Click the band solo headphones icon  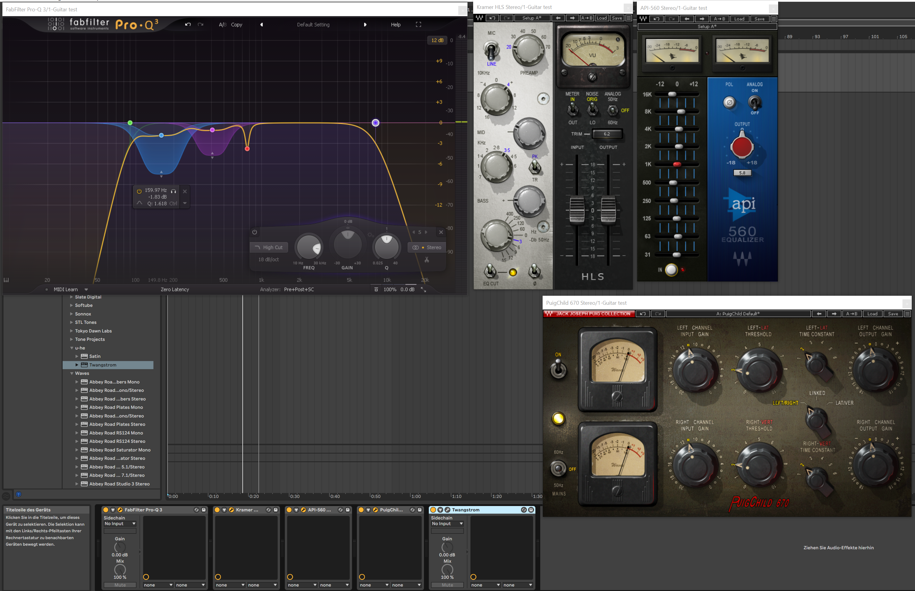click(x=174, y=191)
